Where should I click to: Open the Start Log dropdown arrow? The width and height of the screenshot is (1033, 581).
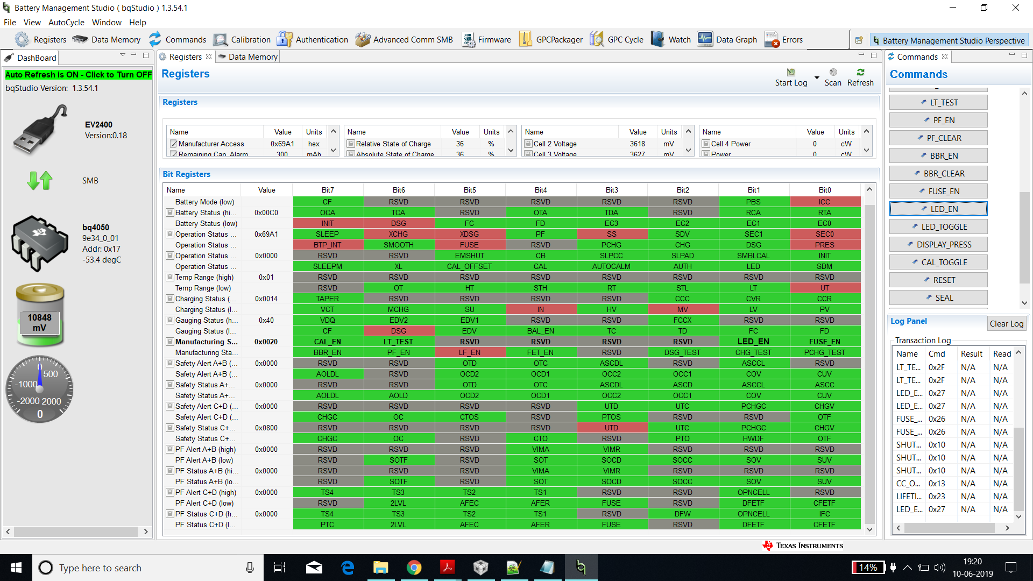[817, 77]
